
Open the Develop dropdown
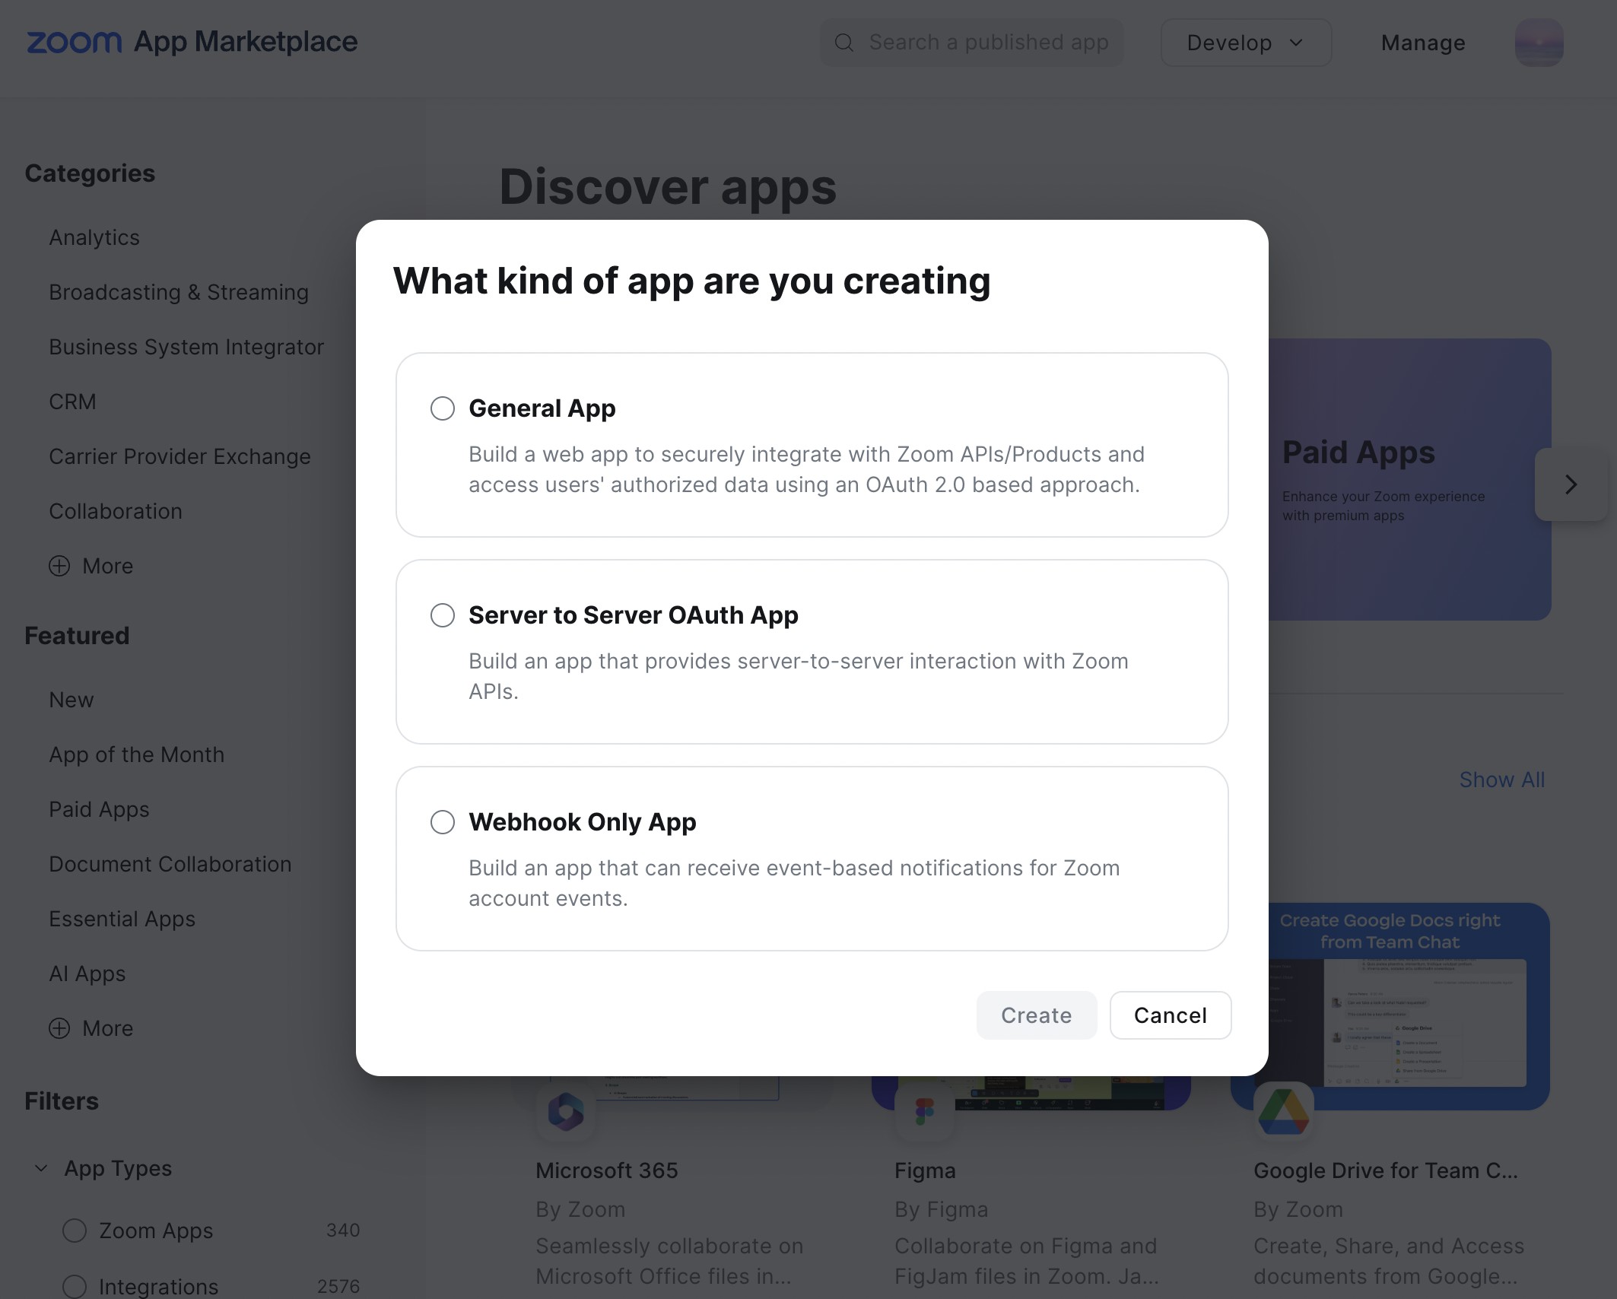coord(1246,43)
